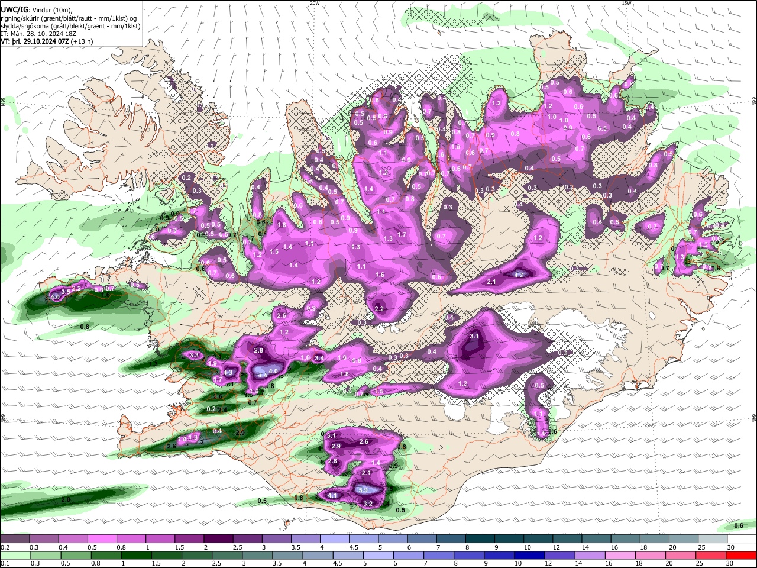Viewport: 757px width, 568px height.
Task: Click the "5.9" precipitation value on the map
Action: (x=363, y=490)
